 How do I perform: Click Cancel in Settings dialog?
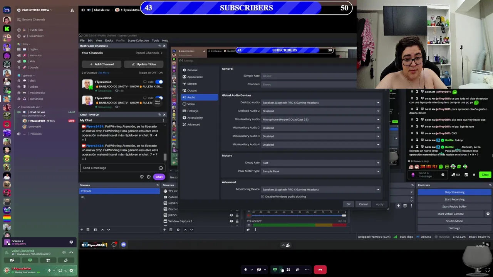coord(363,204)
